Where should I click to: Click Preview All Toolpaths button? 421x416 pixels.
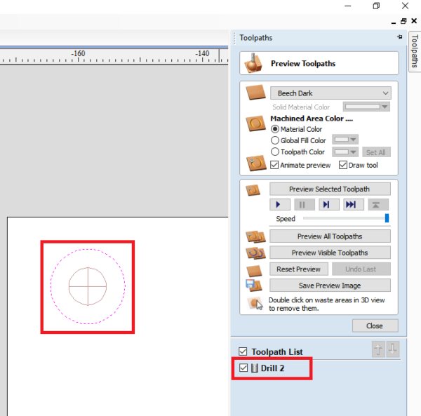coord(330,236)
